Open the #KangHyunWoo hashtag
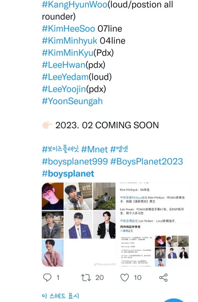This screenshot has height=302, width=198. point(75,5)
